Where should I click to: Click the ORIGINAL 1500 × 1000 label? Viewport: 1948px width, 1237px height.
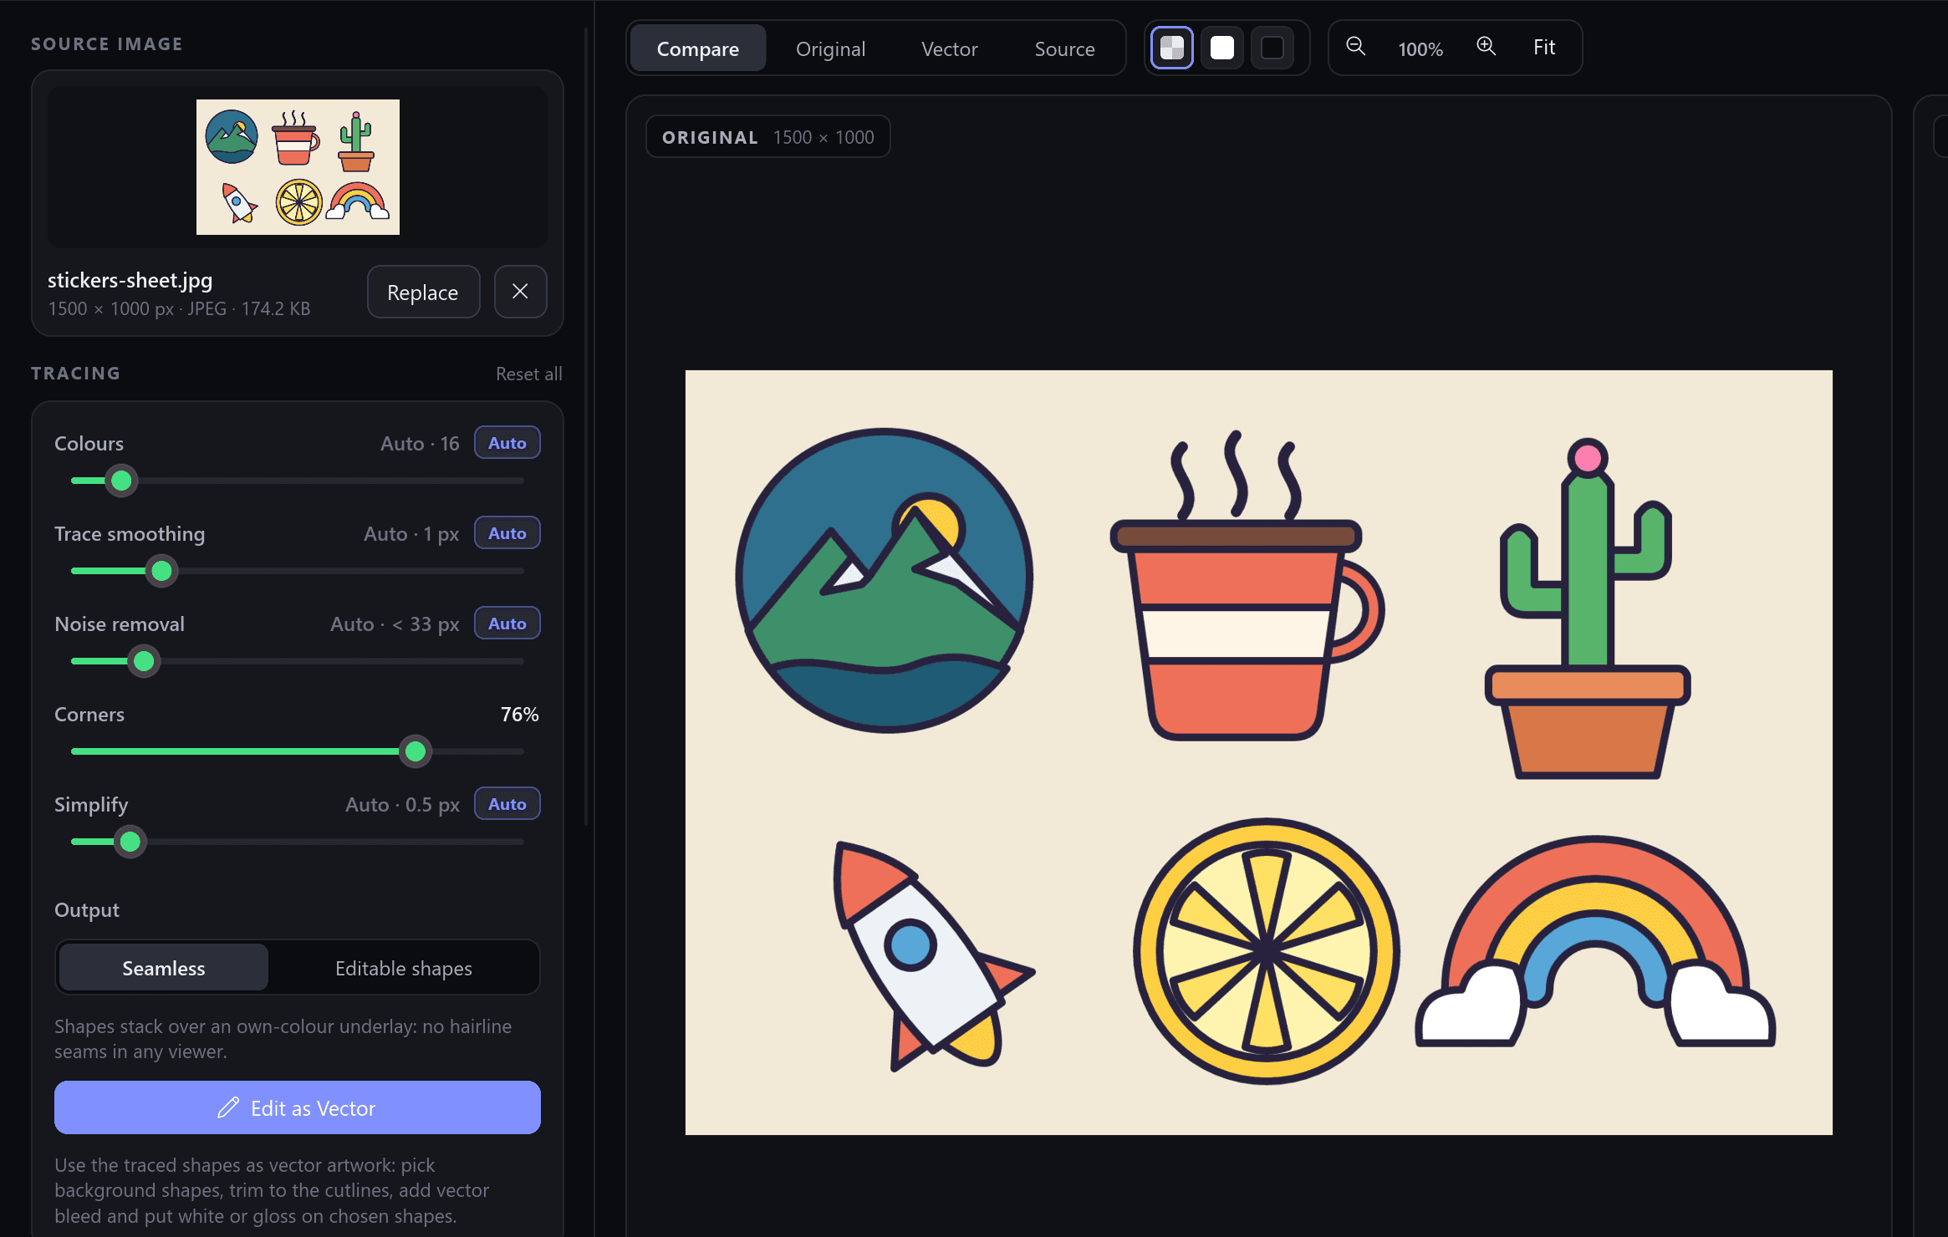[768, 137]
